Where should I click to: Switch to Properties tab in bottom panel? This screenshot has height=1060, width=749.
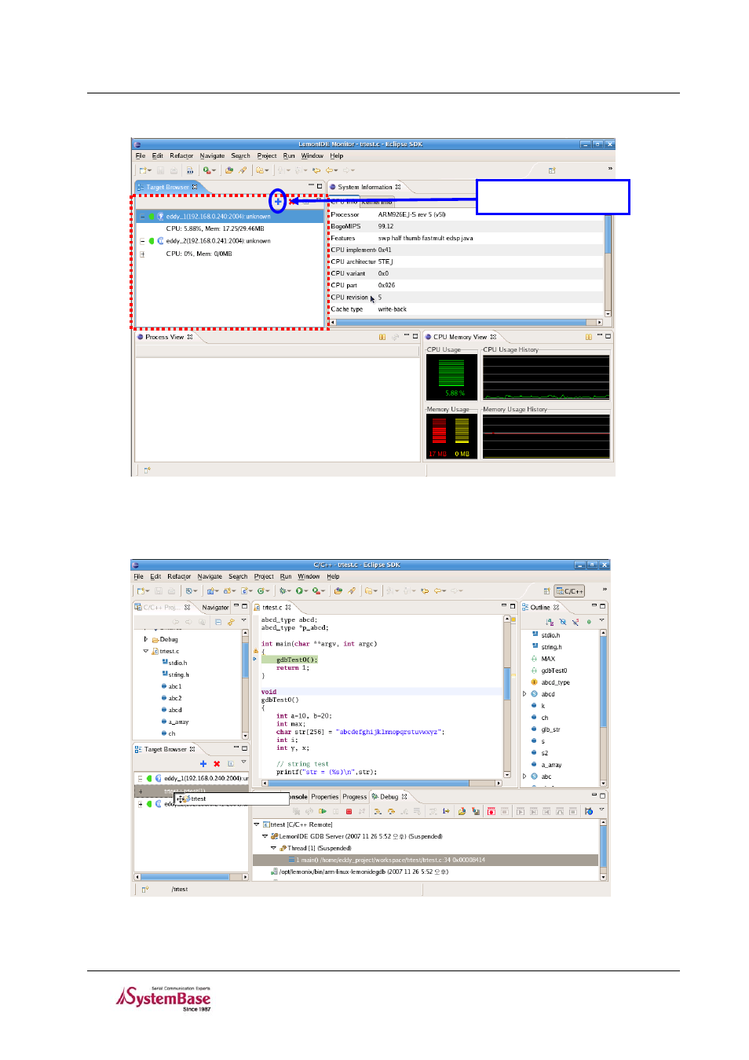point(324,796)
